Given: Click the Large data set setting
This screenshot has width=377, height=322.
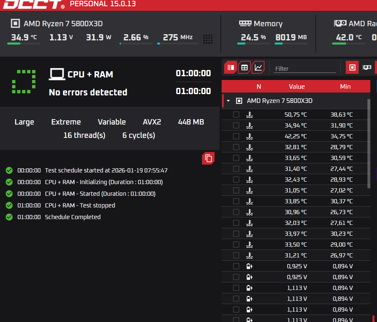Looking at the screenshot, I should pyautogui.click(x=24, y=122).
